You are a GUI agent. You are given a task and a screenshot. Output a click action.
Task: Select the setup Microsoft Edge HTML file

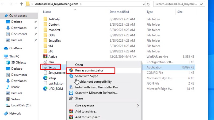52,78
